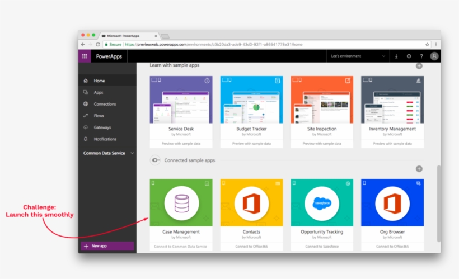Open the app launcher waffle icon

(85, 56)
